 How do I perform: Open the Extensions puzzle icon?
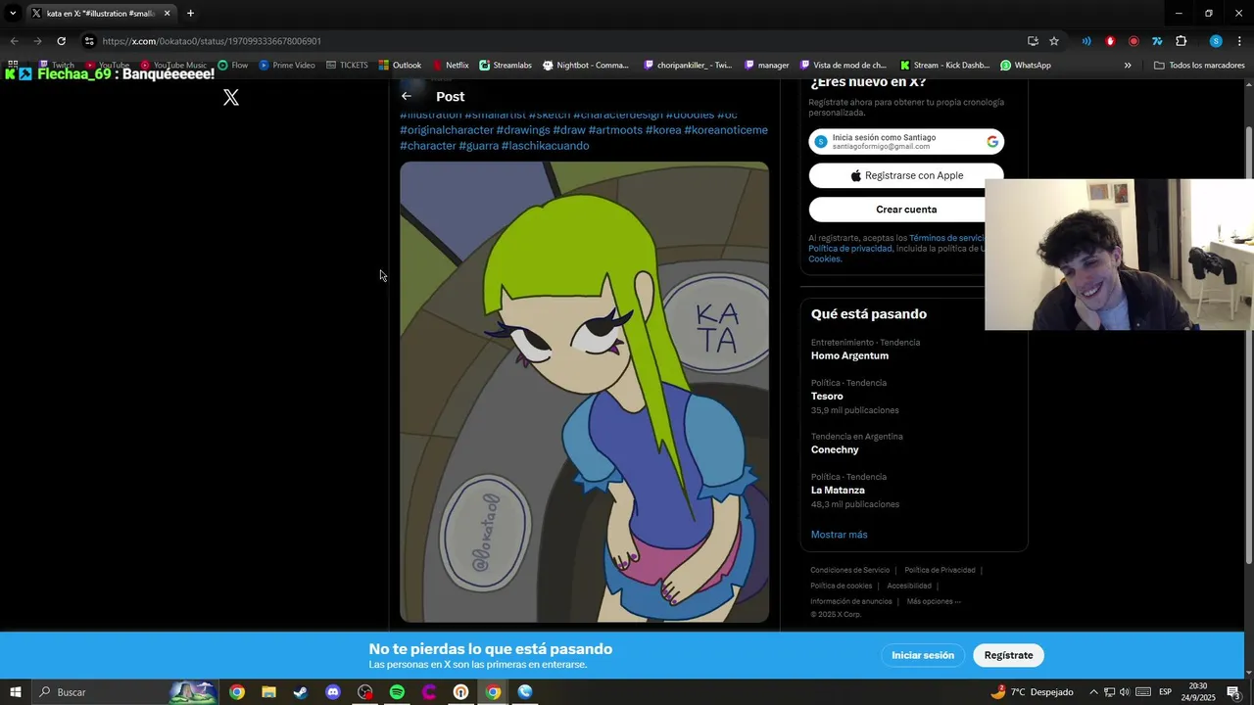click(1181, 41)
